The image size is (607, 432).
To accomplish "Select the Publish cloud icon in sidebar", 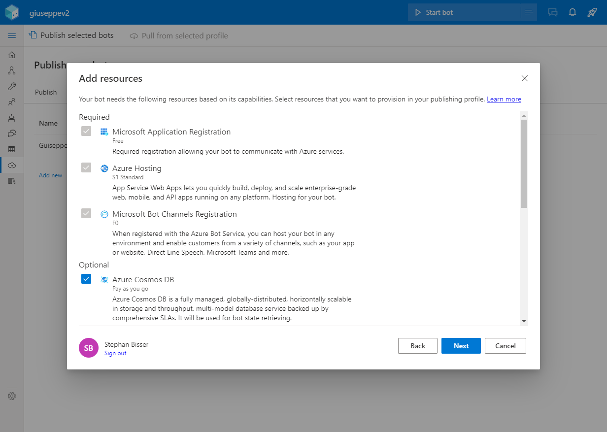I will [x=12, y=165].
